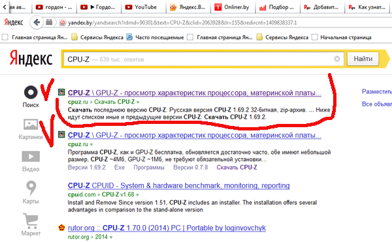Open the Поиск search category icon

click(x=31, y=92)
